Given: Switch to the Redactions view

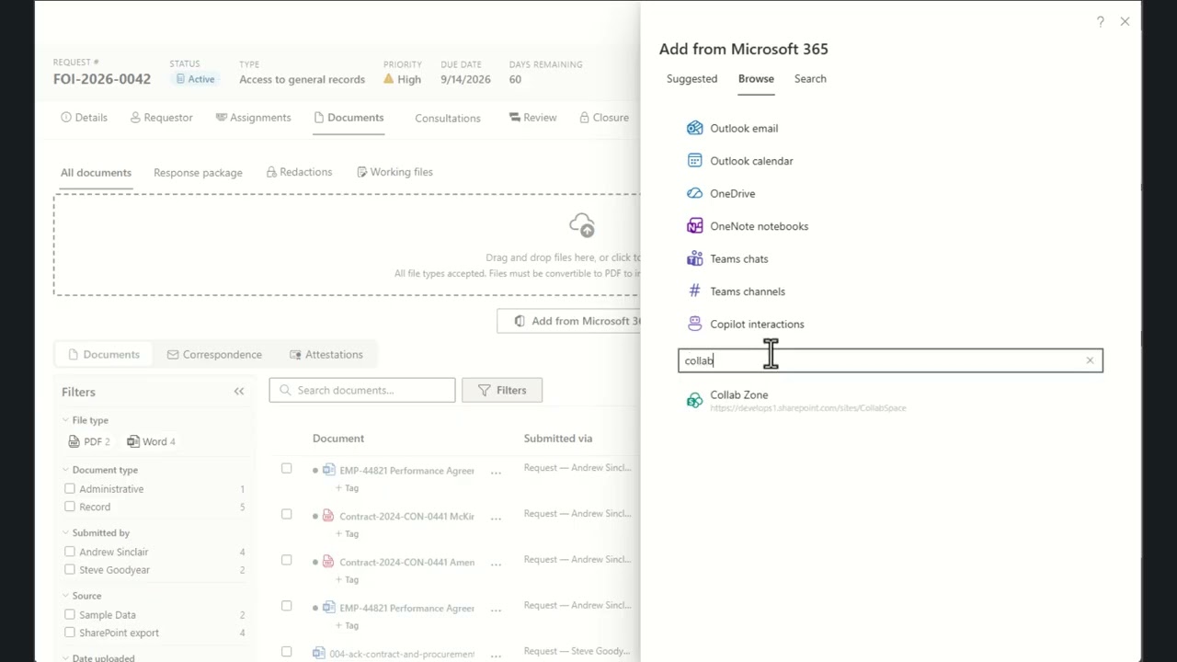Looking at the screenshot, I should [299, 172].
